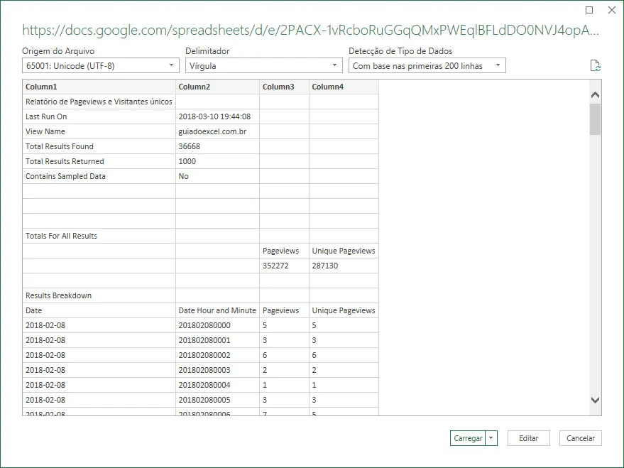Click the vertical scrollbar thumb
Viewport: 624px width, 468px height.
(596, 119)
